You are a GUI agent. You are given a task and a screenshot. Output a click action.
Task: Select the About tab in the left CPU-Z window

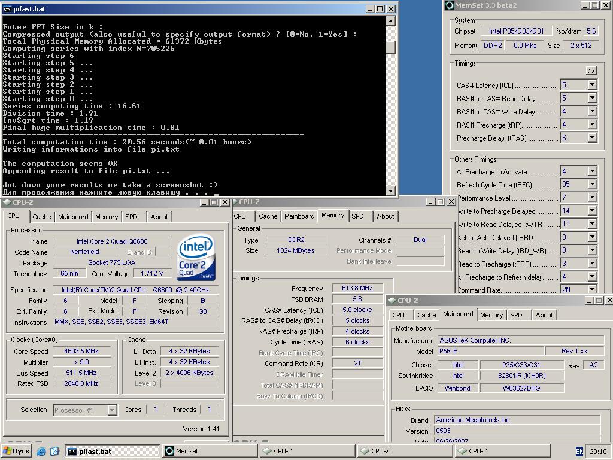pyautogui.click(x=159, y=217)
